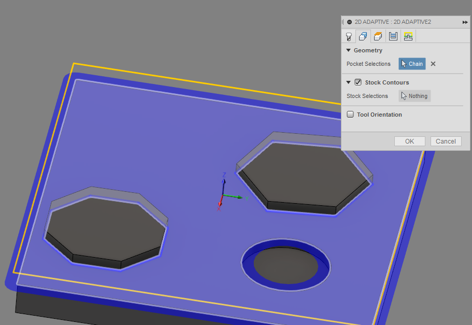Collapse dialog using the minus circle icon
The width and height of the screenshot is (472, 325).
350,22
